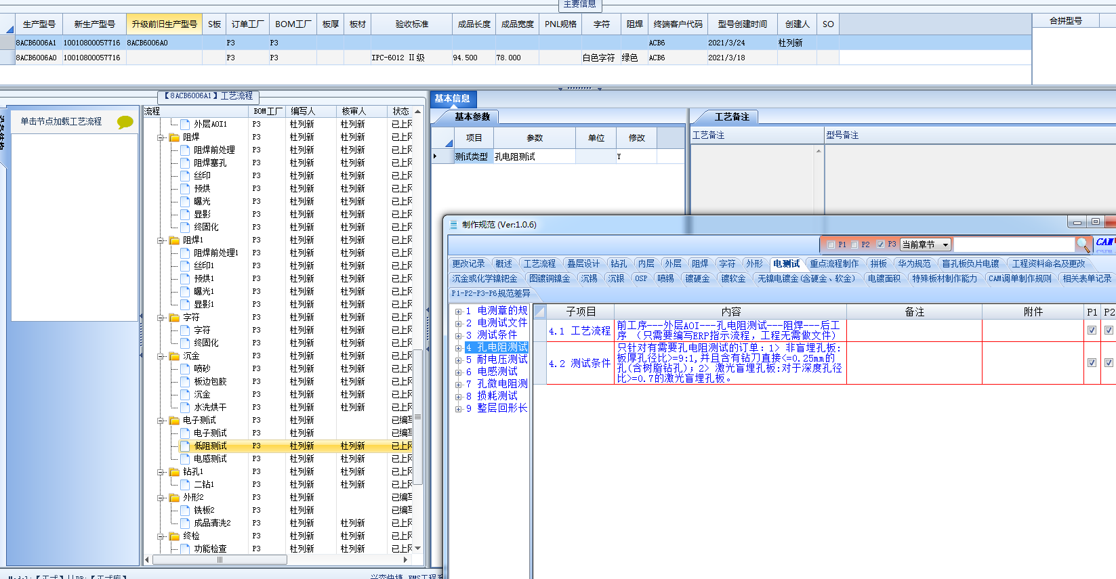This screenshot has width=1116, height=579.
Task: Select node 4 孔电阻测试 in spec tree
Action: (497, 347)
